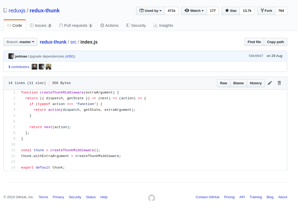Go to redux-thunk root in the breadcrumb
Viewport: 298px width, 215px height.
(53, 42)
